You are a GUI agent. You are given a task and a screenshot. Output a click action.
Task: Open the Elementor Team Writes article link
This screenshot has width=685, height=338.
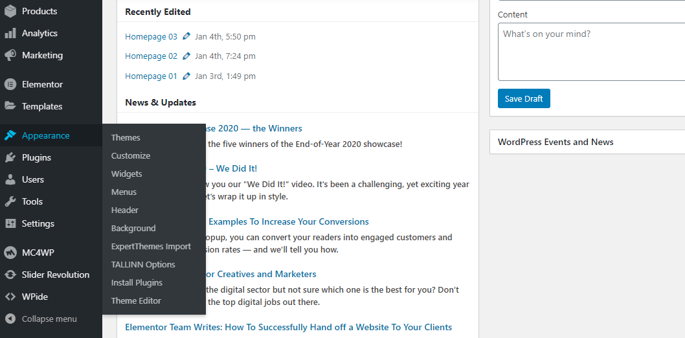288,327
